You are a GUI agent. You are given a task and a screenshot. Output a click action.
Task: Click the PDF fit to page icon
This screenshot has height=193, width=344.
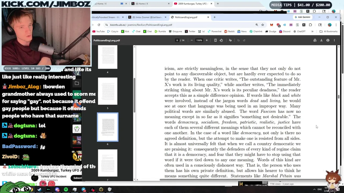click(x=215, y=40)
